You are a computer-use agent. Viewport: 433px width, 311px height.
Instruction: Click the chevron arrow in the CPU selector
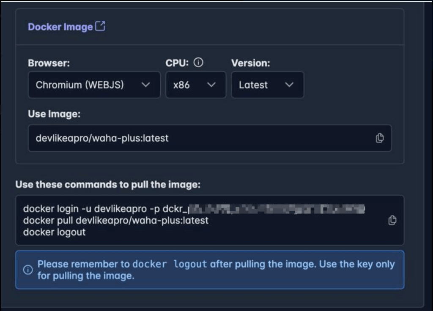211,85
